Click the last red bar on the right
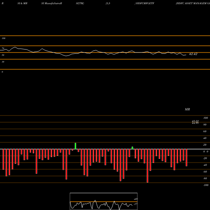Viewport: 210px width, 210px height. coord(186,157)
